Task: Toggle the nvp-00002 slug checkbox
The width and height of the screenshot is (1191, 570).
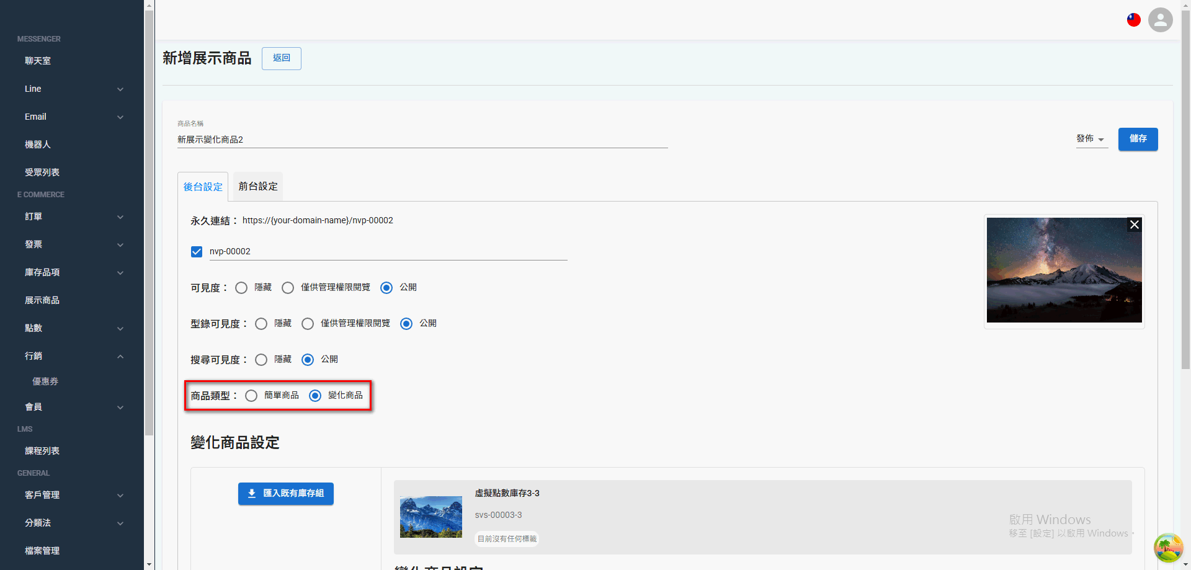Action: tap(197, 251)
